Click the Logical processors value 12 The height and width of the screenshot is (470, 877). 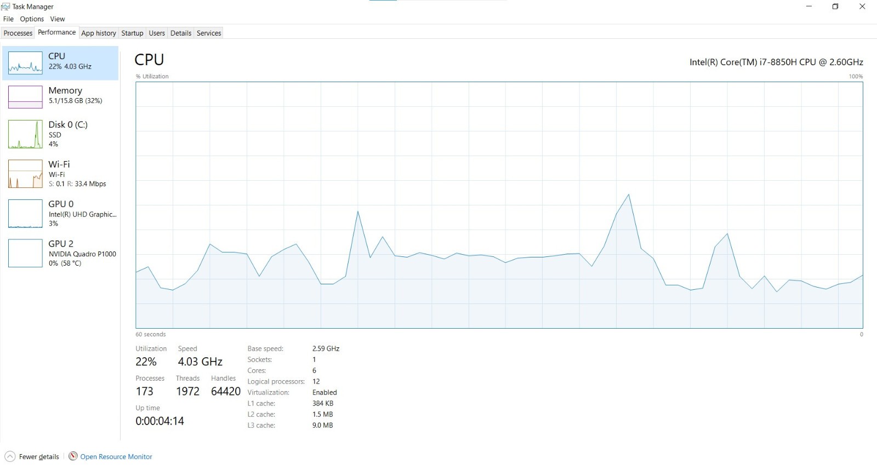click(x=316, y=381)
